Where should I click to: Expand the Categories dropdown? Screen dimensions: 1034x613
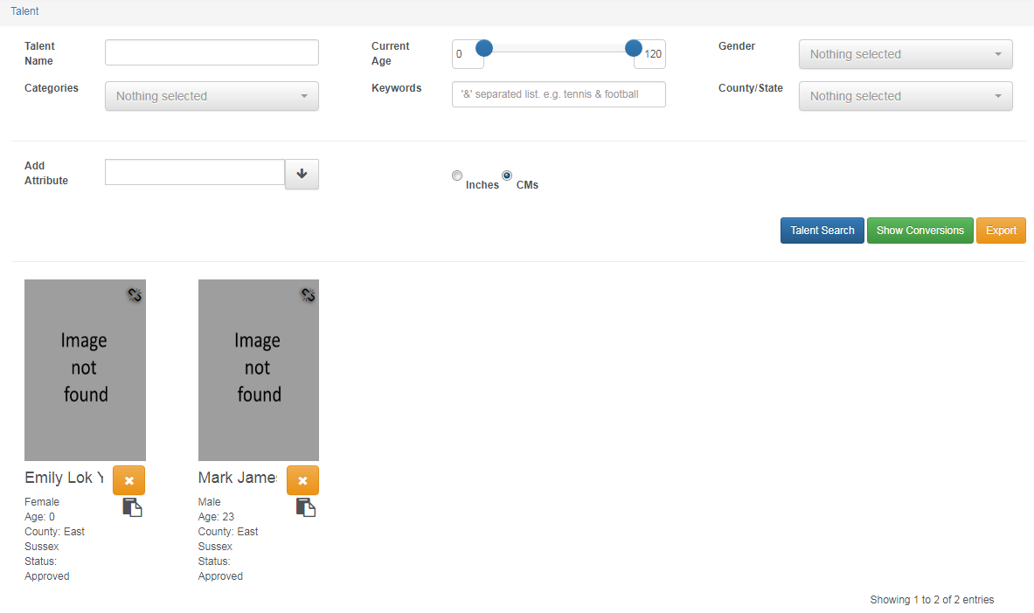click(x=212, y=96)
